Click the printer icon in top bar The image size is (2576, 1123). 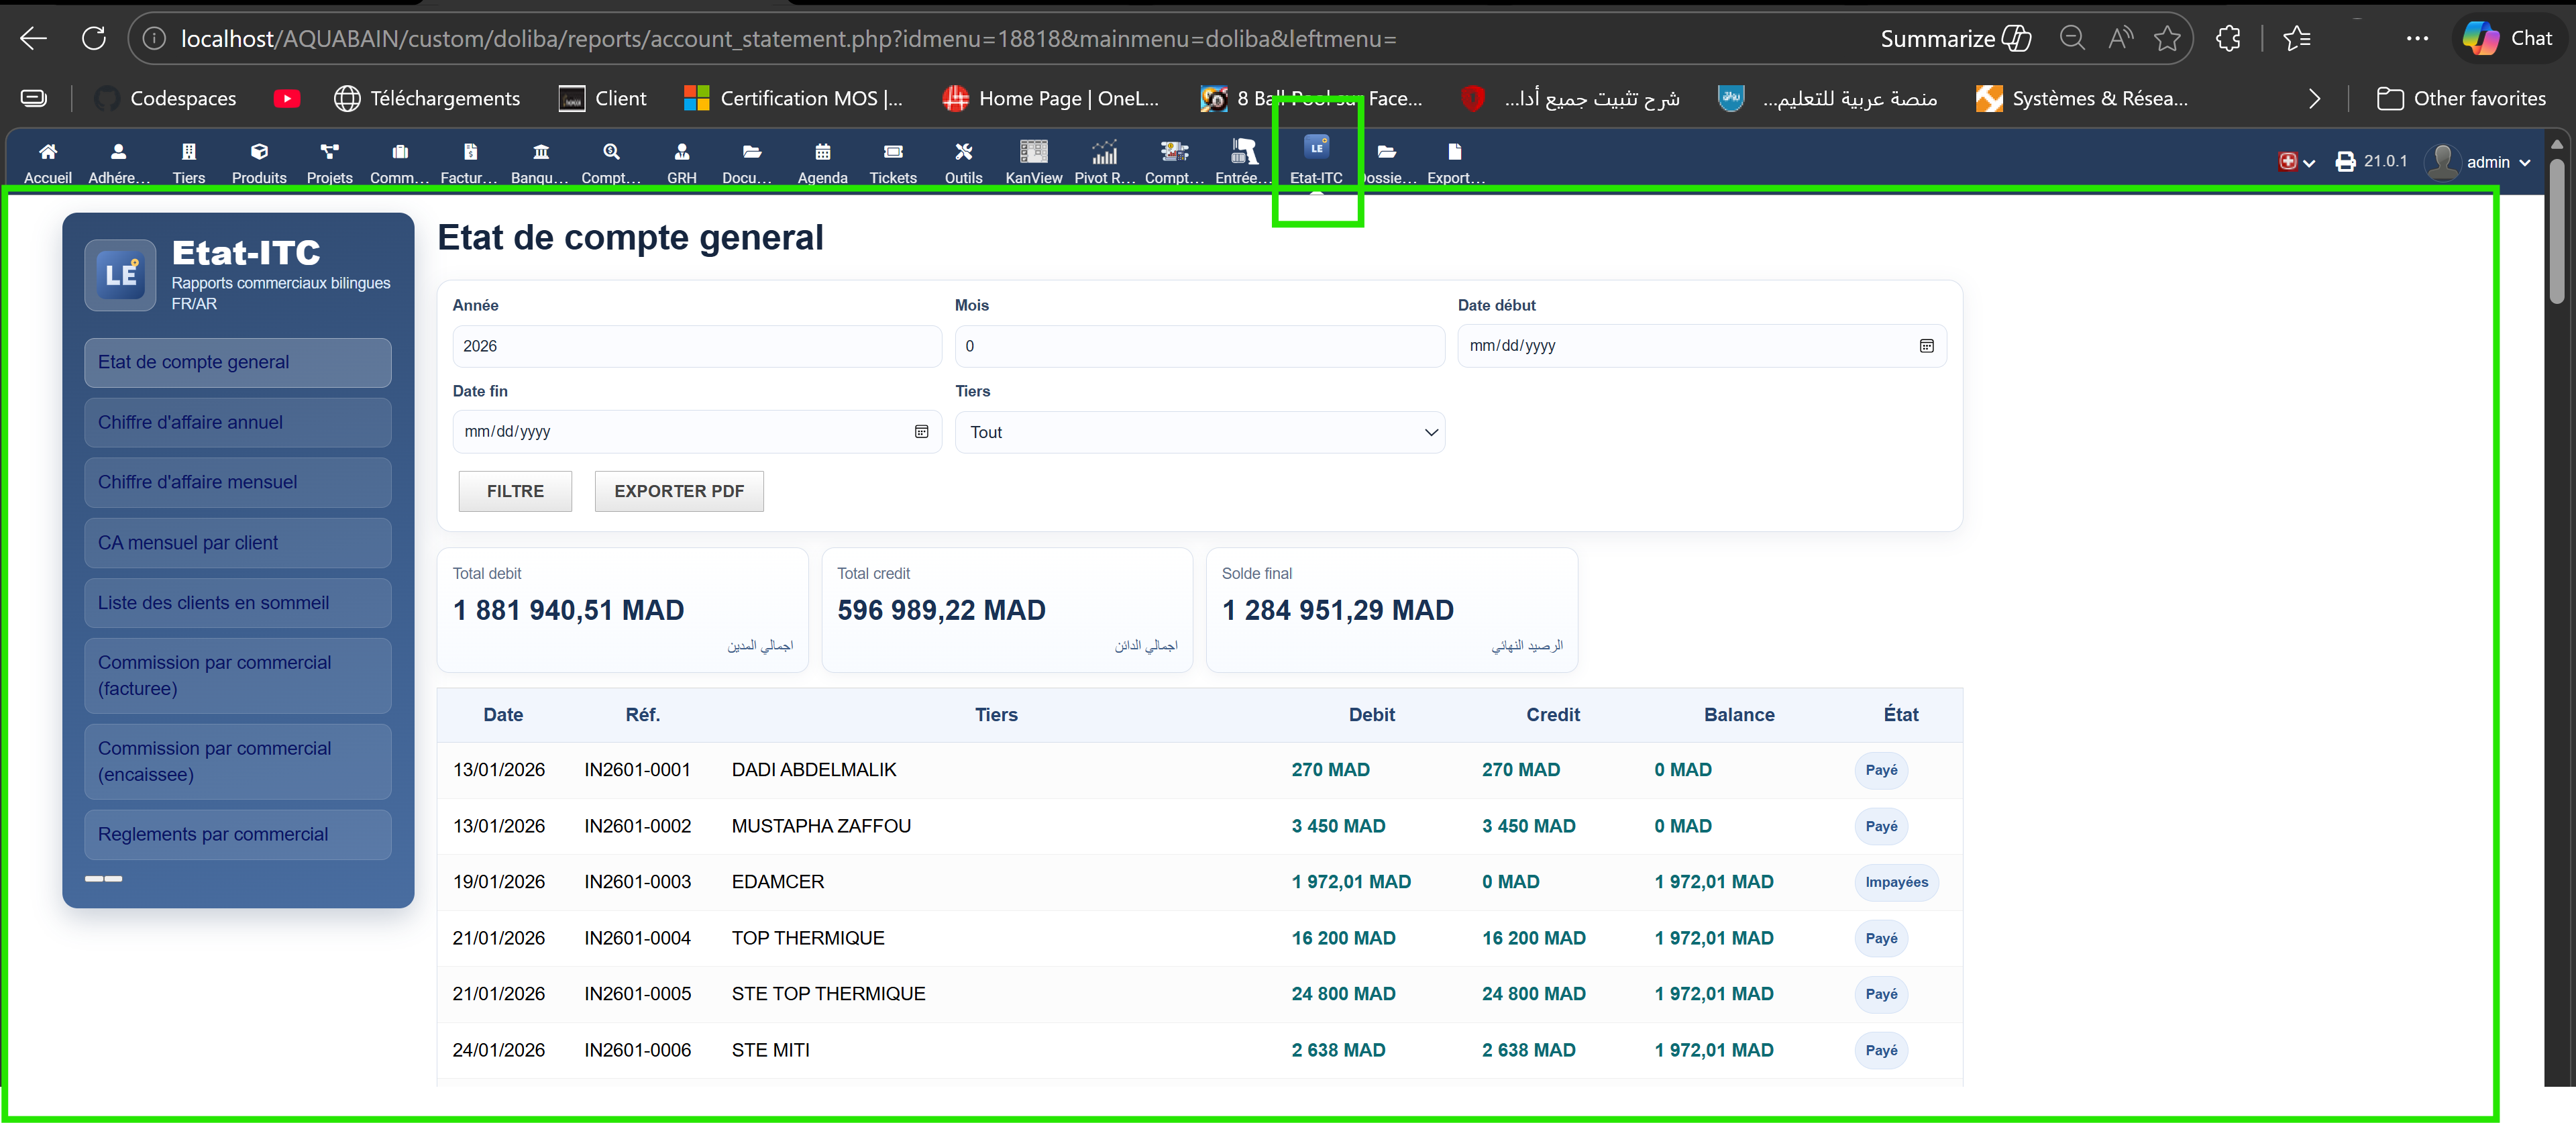tap(2345, 162)
